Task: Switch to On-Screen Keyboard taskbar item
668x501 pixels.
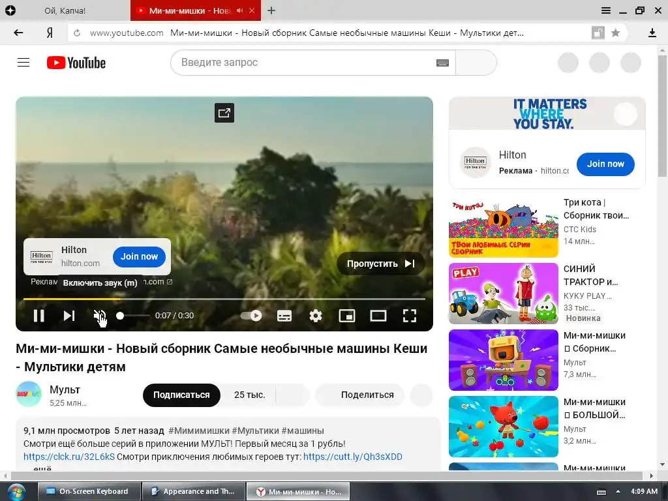Action: click(x=89, y=492)
